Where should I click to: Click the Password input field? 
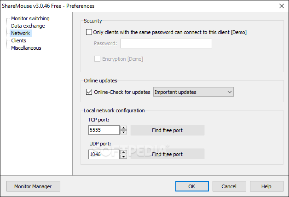tap(166, 43)
